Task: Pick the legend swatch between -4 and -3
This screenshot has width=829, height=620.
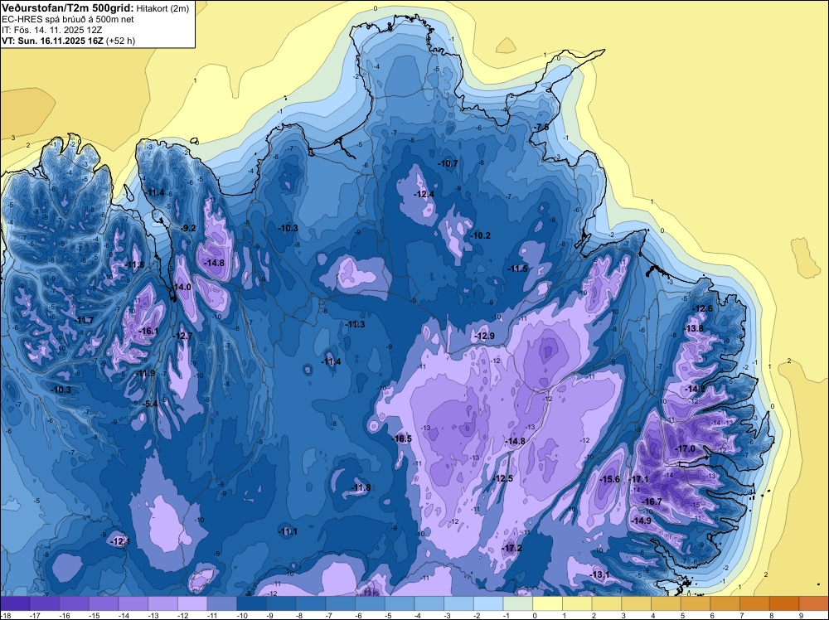Action: [x=429, y=603]
